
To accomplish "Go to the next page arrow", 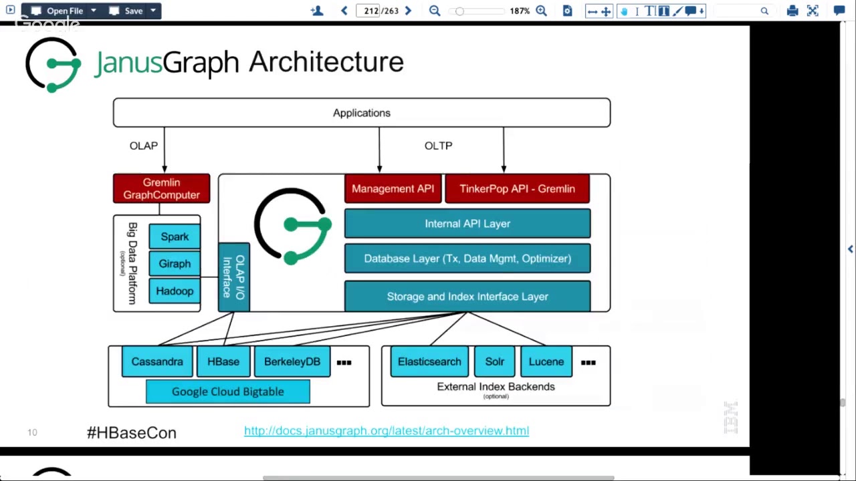I will [408, 11].
